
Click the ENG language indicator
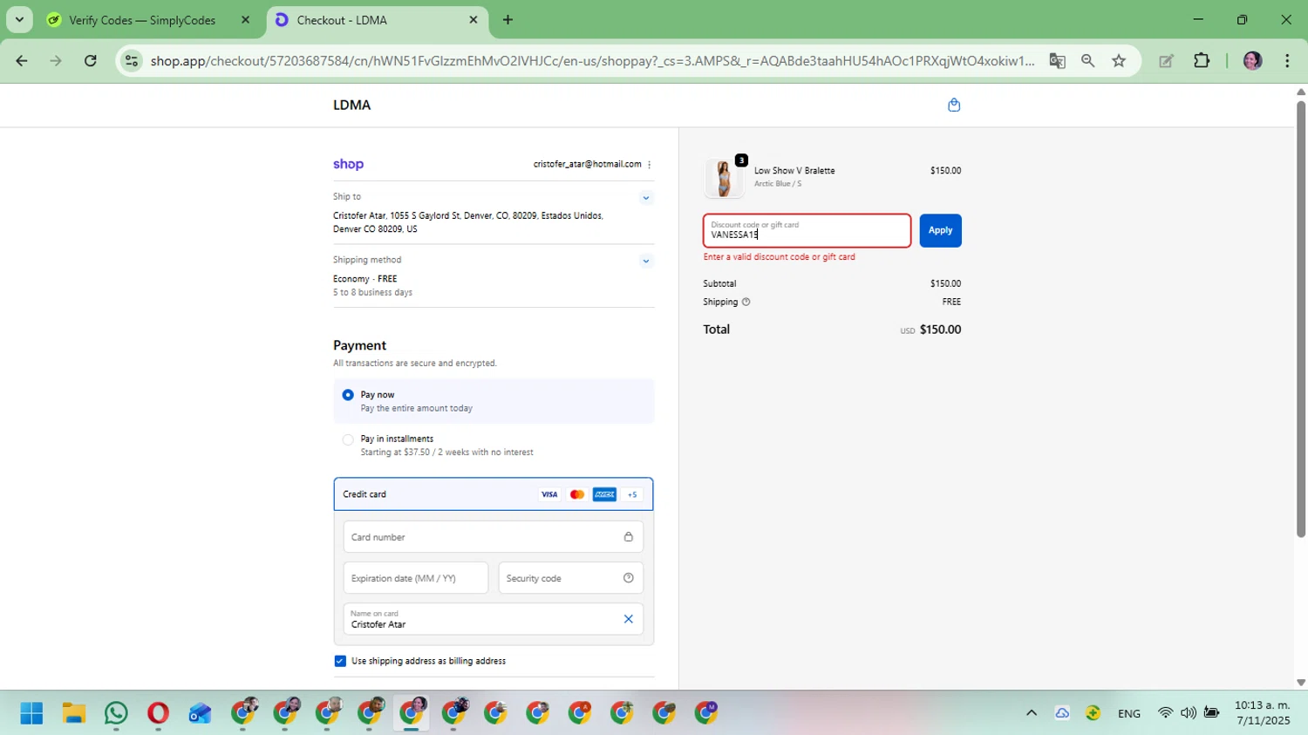pyautogui.click(x=1129, y=713)
